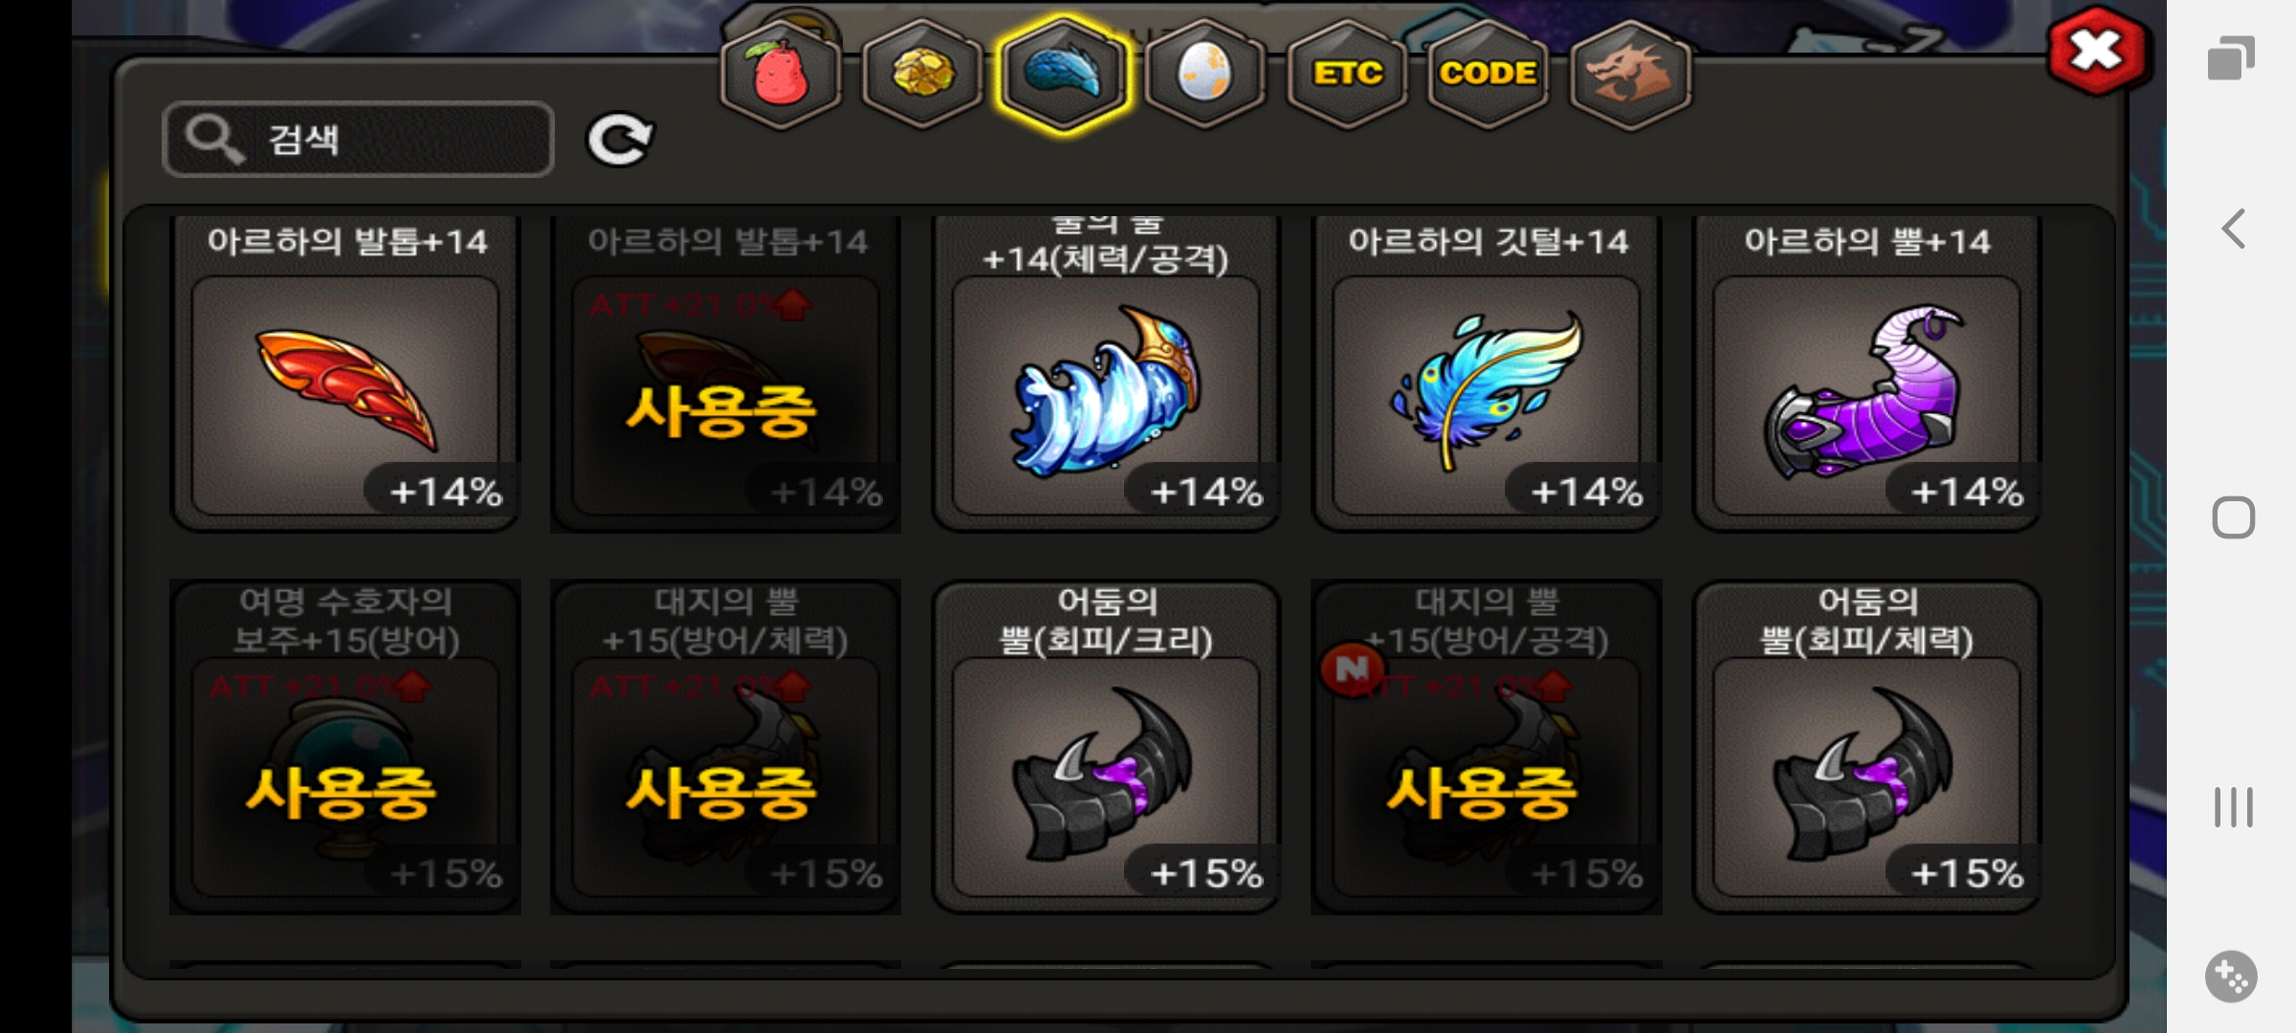Select the red 아르하의 발톱+14 claw item
Screen dimensions: 2296x1033
click(345, 373)
